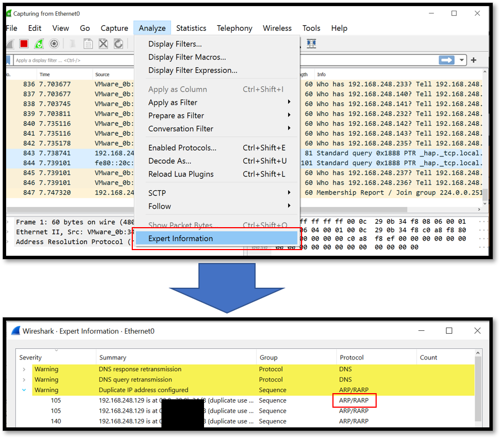Click the Close capture file icon

click(103, 44)
